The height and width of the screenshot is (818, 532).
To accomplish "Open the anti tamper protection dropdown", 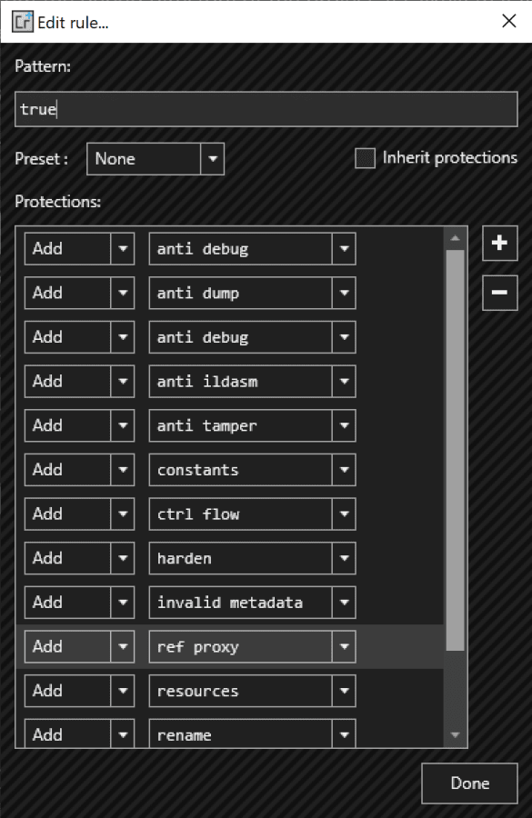I will (344, 425).
